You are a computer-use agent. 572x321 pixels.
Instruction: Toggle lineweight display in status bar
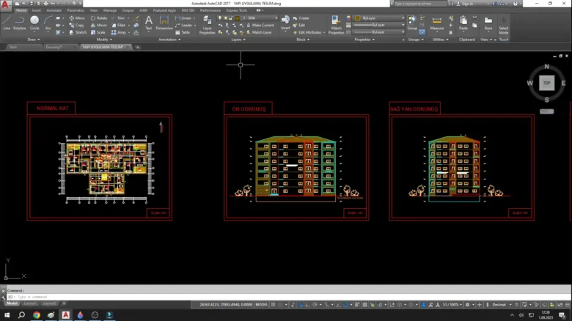[x=357, y=305]
